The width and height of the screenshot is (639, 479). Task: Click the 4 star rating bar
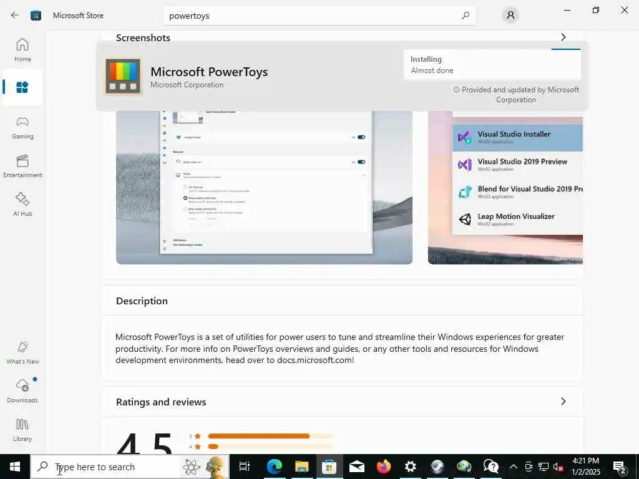pyautogui.click(x=270, y=447)
